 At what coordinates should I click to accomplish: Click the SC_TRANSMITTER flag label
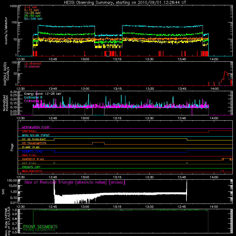(x=34, y=143)
